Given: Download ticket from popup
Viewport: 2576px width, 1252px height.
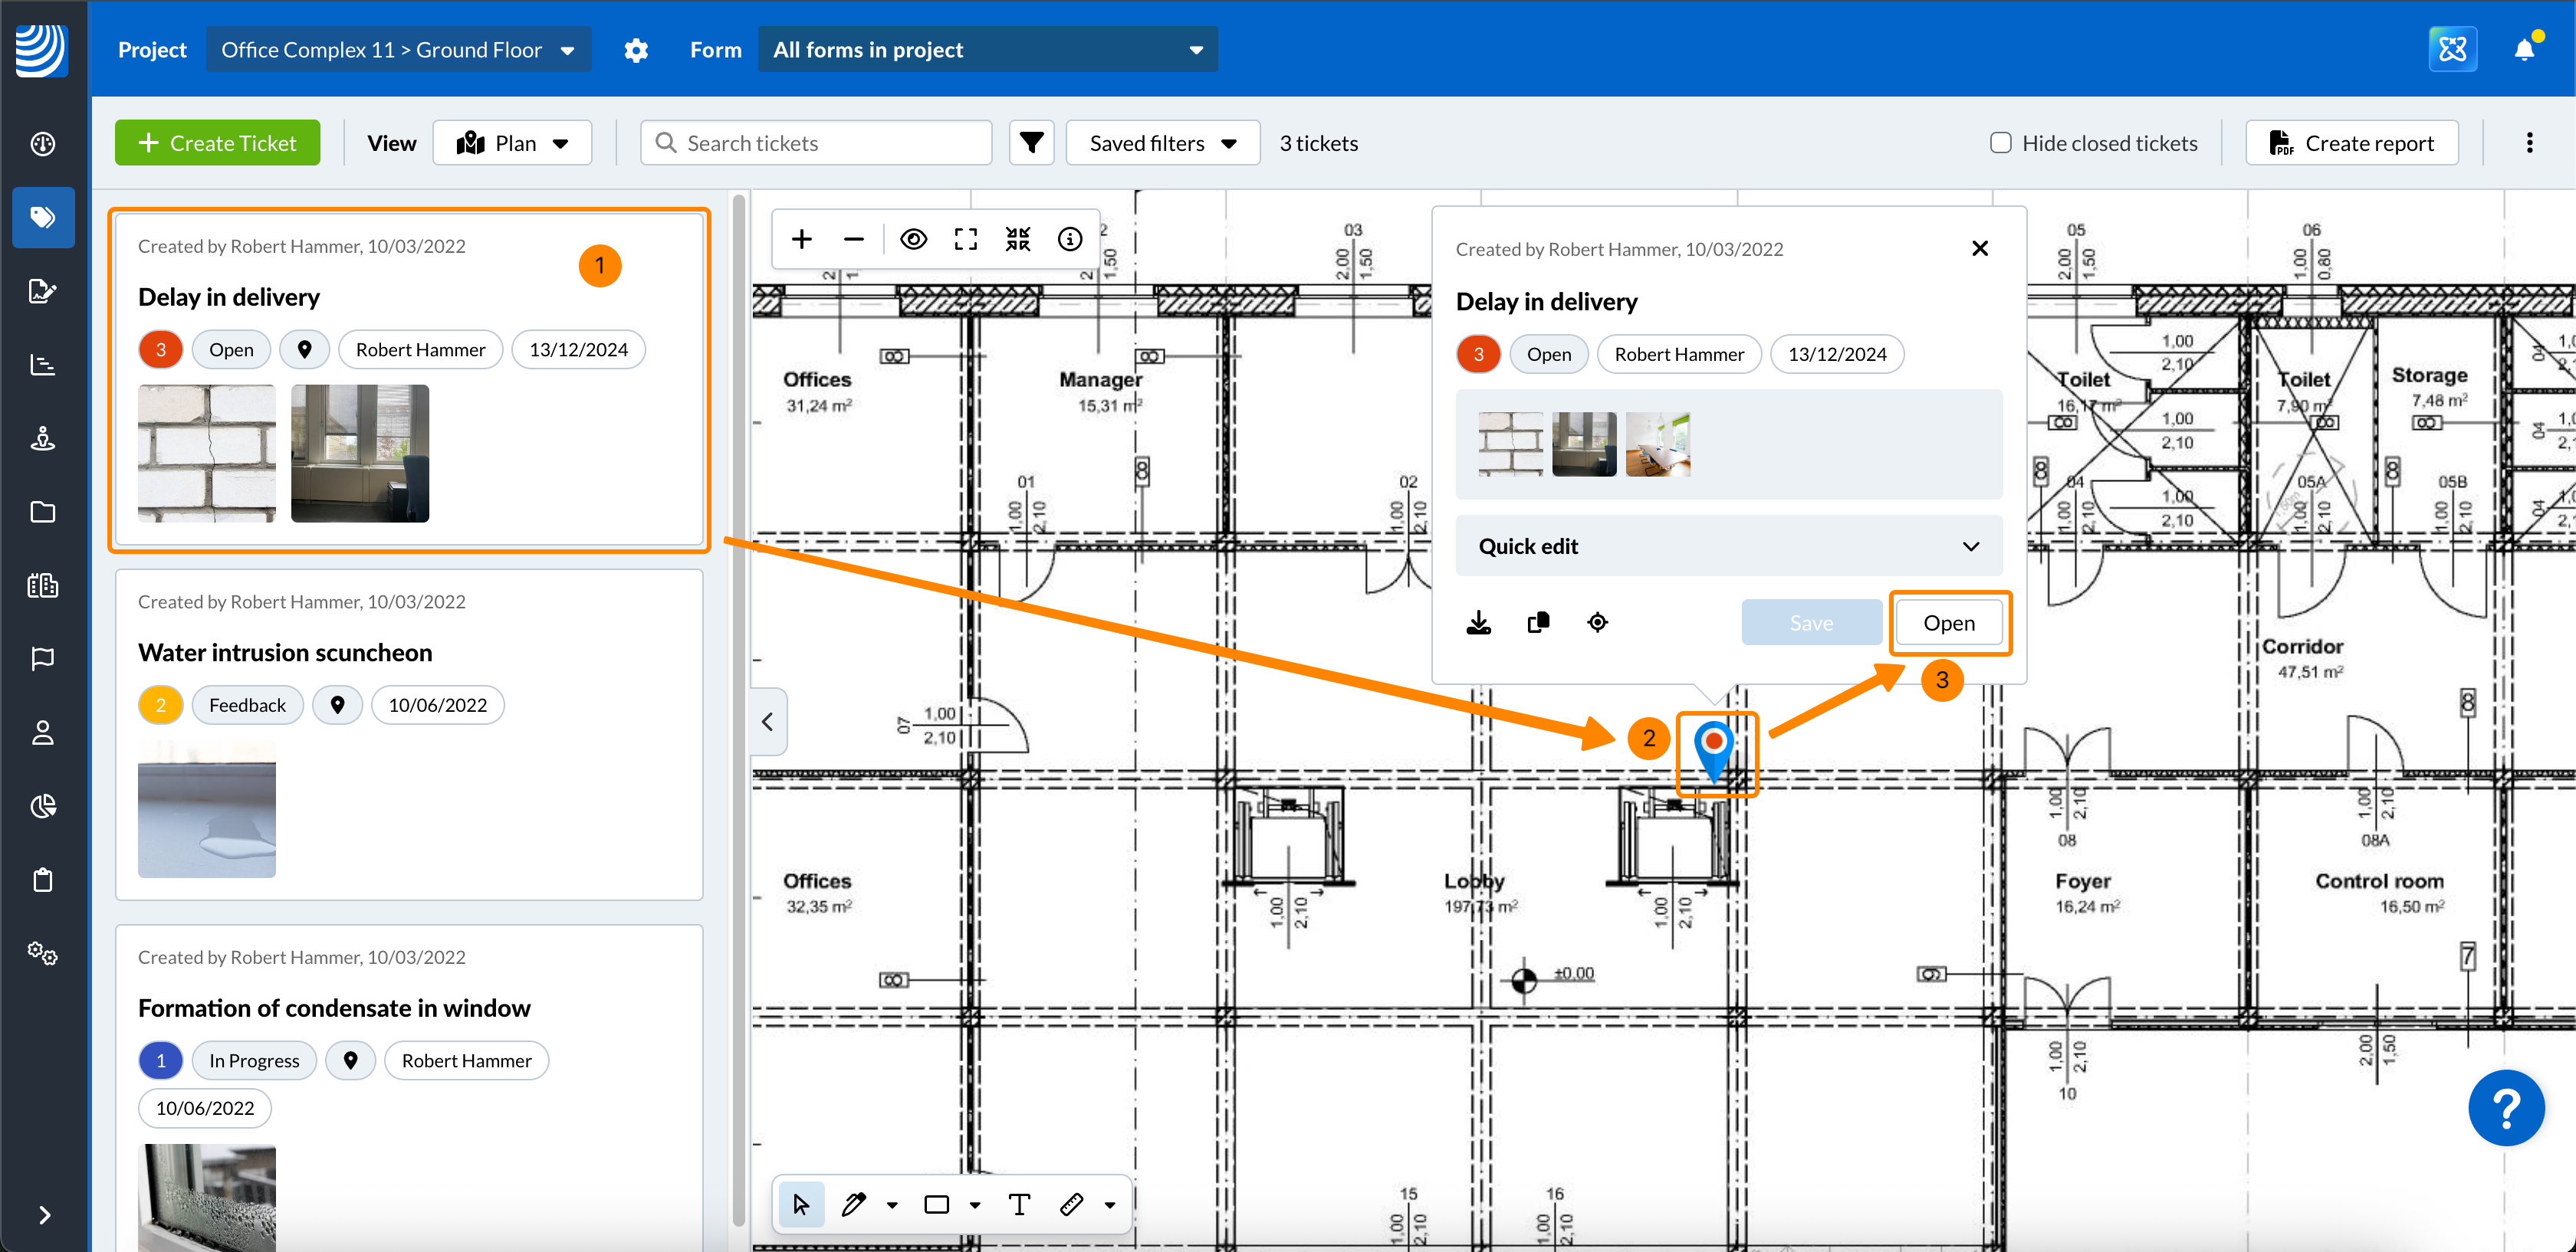Looking at the screenshot, I should pos(1478,622).
